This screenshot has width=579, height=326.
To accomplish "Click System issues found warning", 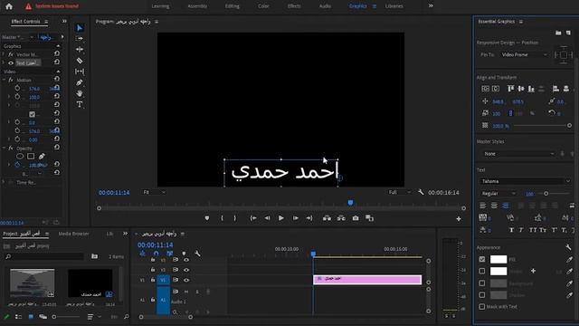I will (52, 6).
